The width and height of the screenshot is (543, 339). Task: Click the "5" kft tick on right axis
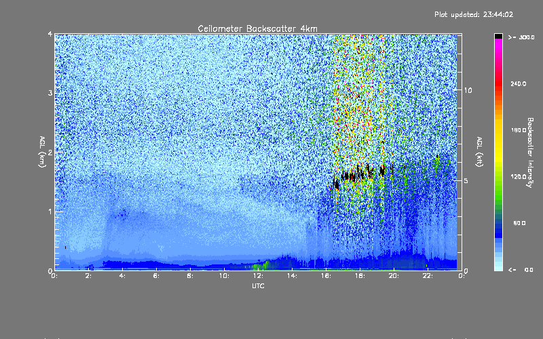coord(466,180)
